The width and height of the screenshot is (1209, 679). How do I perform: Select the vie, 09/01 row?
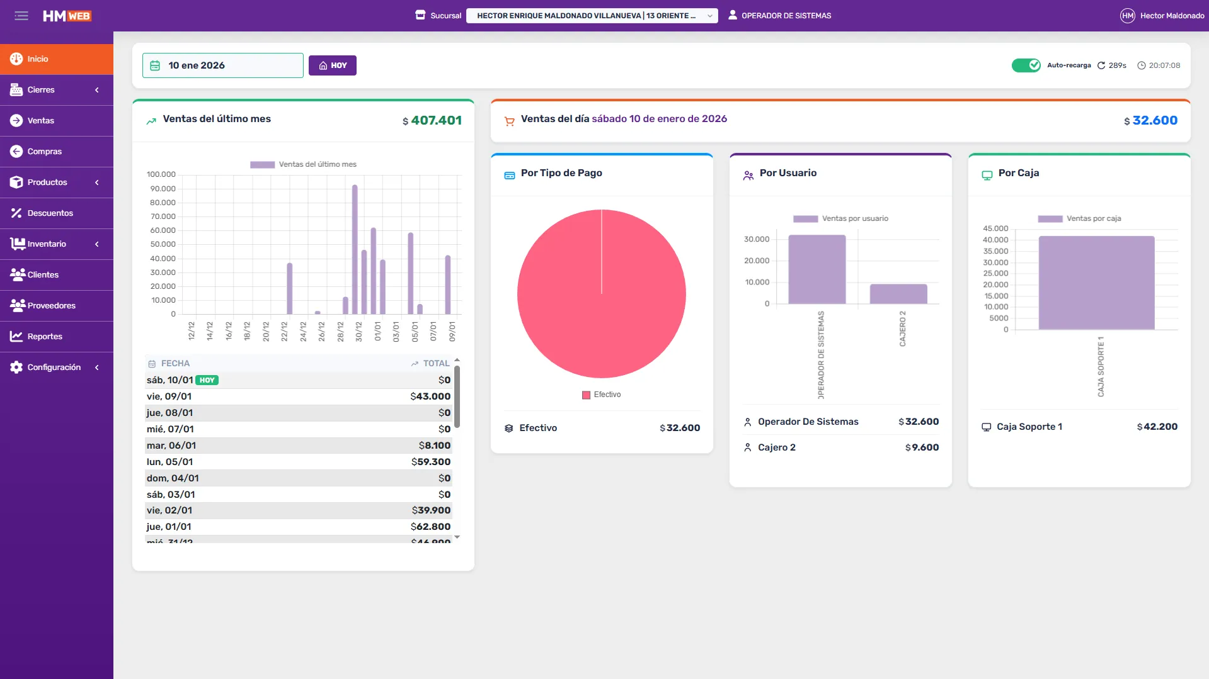click(299, 396)
